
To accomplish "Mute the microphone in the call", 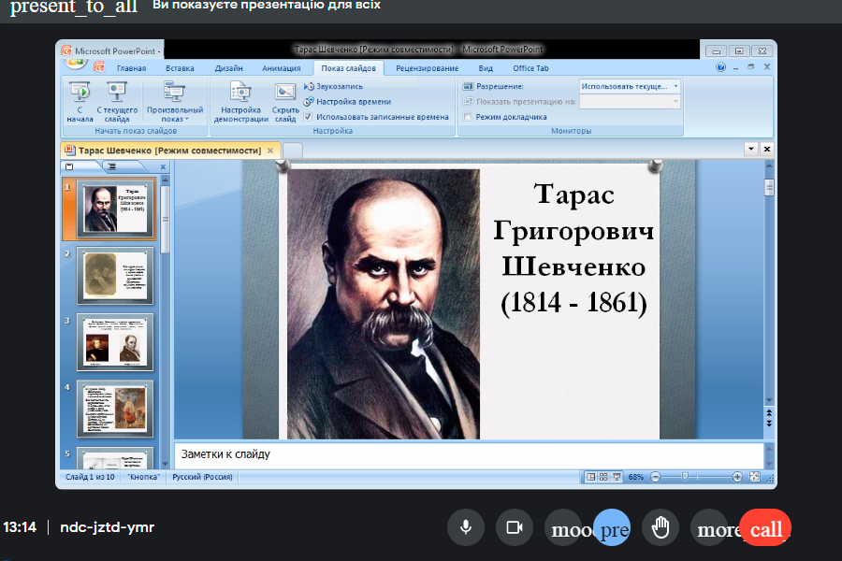I will tap(465, 528).
